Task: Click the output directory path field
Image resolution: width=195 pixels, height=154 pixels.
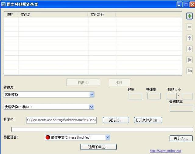Action: (61, 120)
